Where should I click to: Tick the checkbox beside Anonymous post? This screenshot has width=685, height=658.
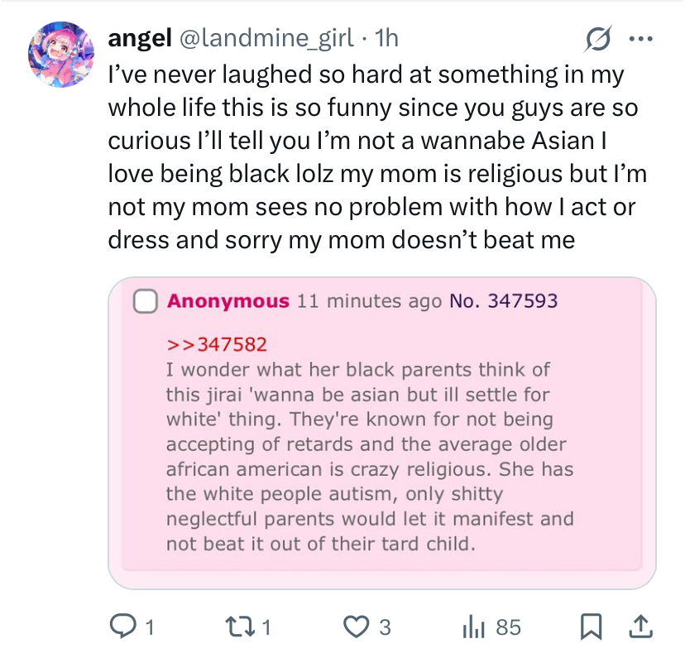[x=145, y=301]
